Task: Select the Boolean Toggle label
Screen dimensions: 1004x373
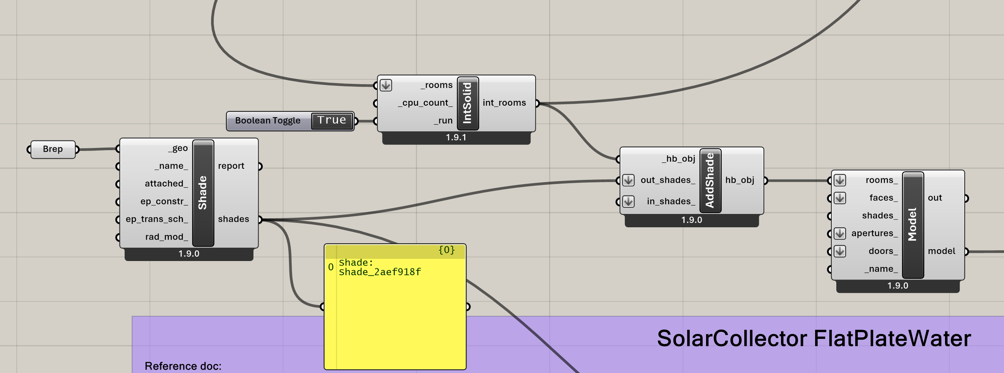Action: (x=268, y=121)
